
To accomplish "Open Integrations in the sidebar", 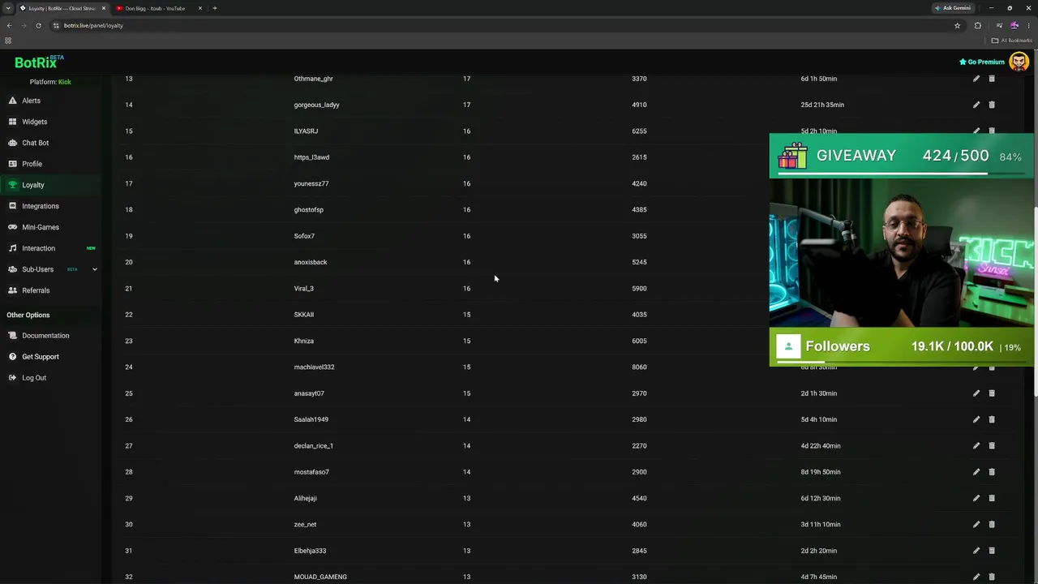I will point(40,206).
